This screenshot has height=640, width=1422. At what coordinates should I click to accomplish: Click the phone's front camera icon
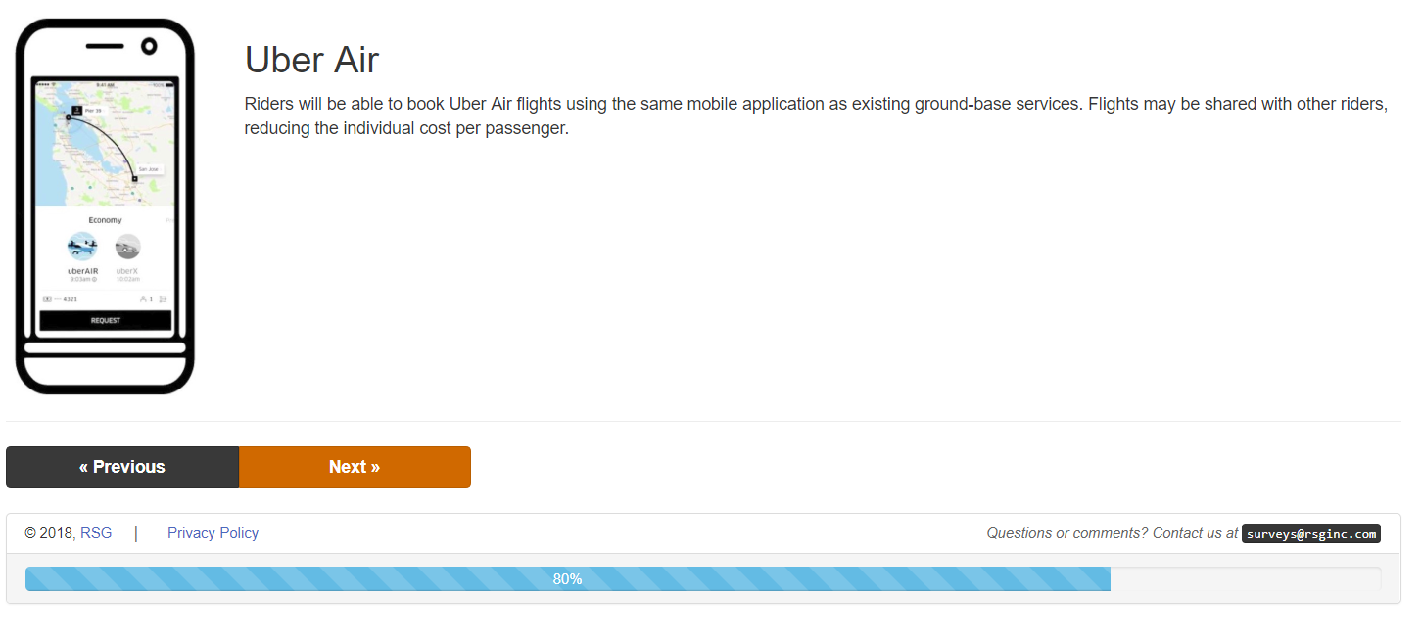tap(149, 46)
